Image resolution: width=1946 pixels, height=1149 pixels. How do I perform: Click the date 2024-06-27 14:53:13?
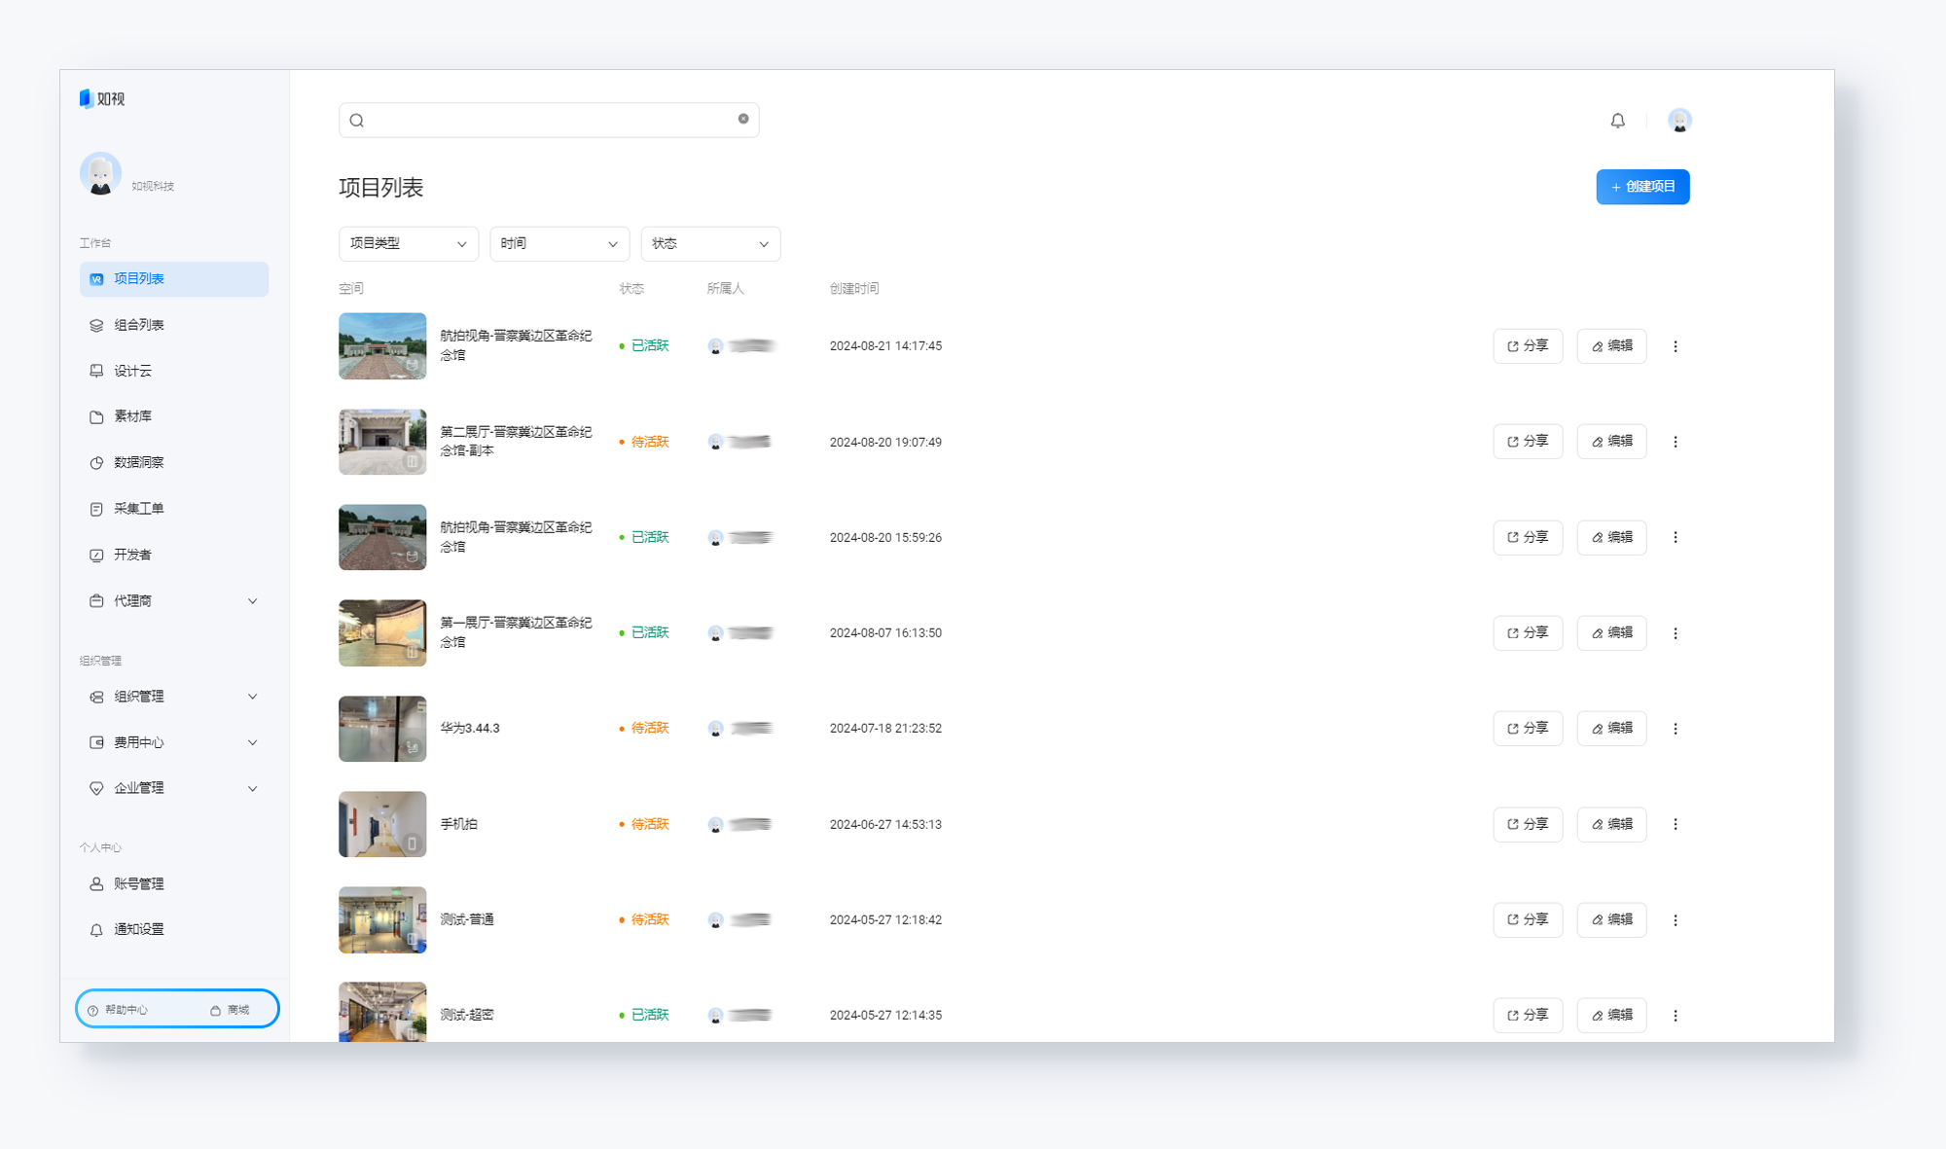click(885, 825)
